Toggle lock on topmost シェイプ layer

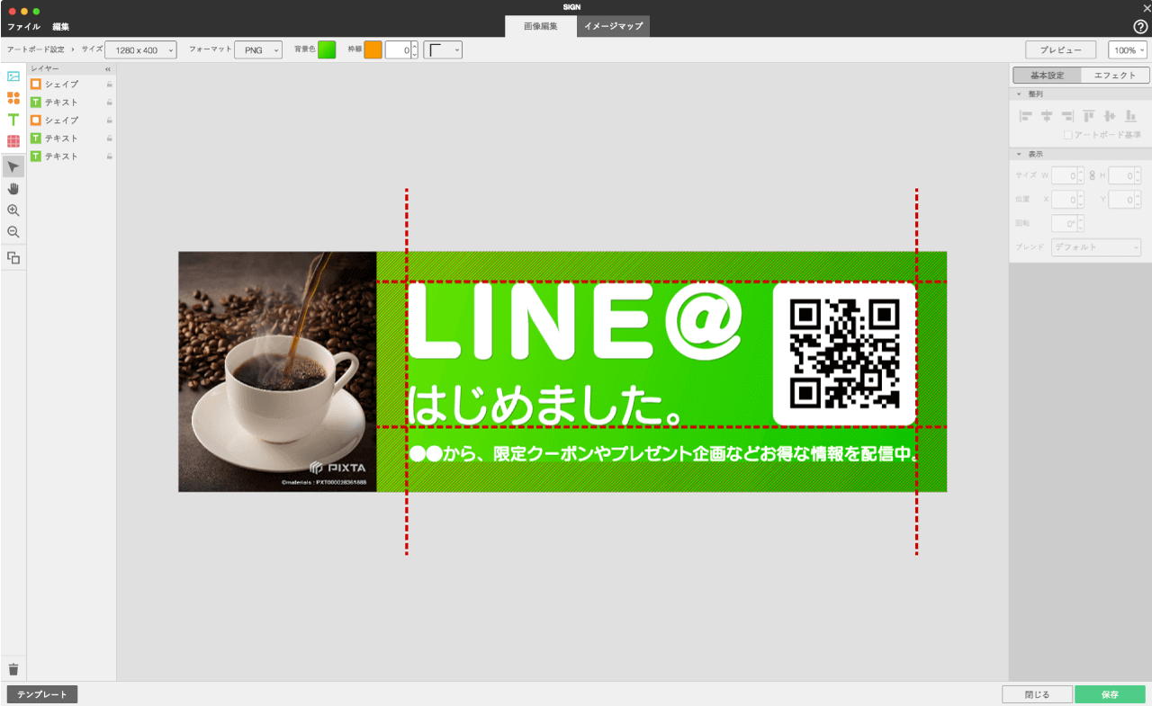(x=109, y=84)
